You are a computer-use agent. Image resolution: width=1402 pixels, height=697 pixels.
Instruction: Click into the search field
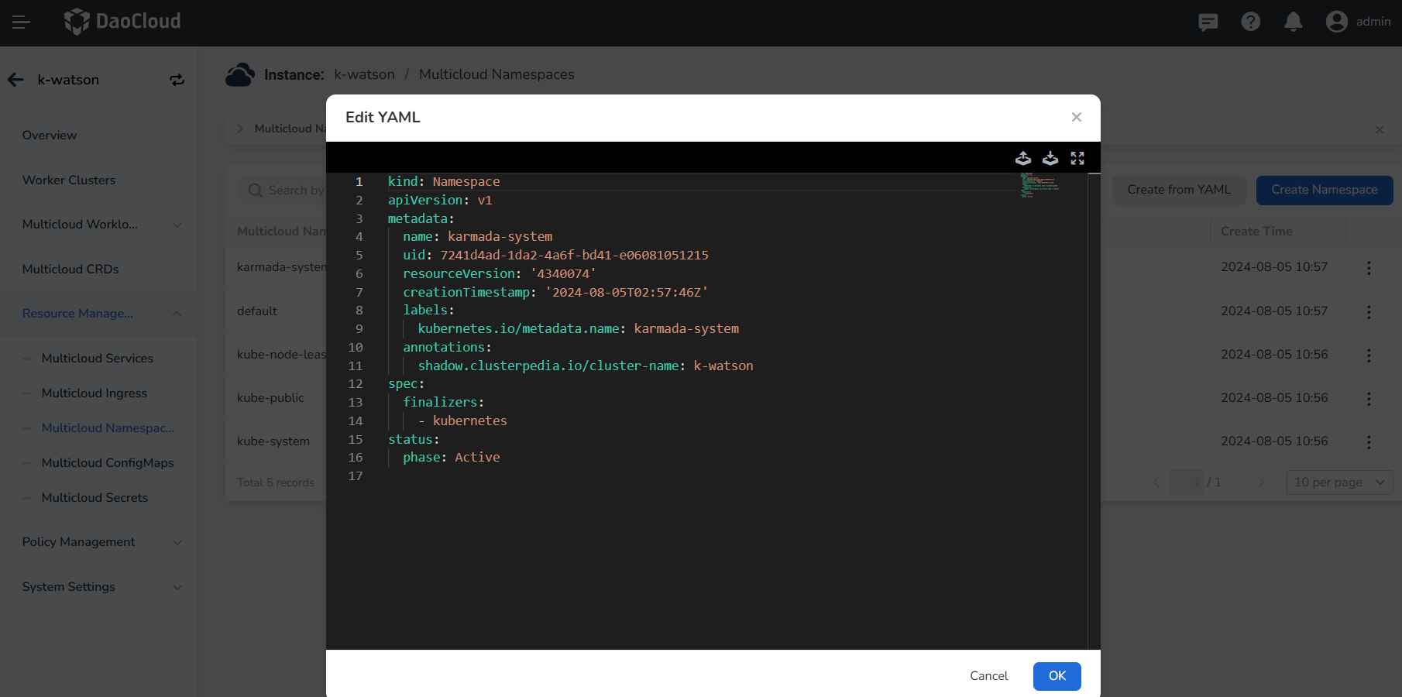294,190
